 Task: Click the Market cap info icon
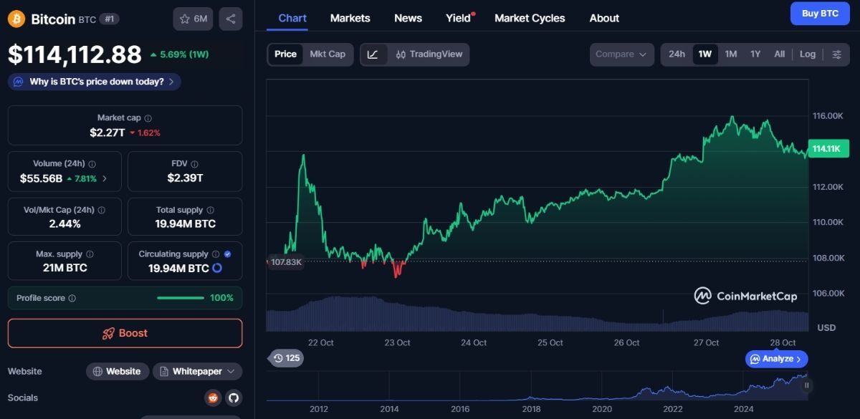click(x=148, y=118)
